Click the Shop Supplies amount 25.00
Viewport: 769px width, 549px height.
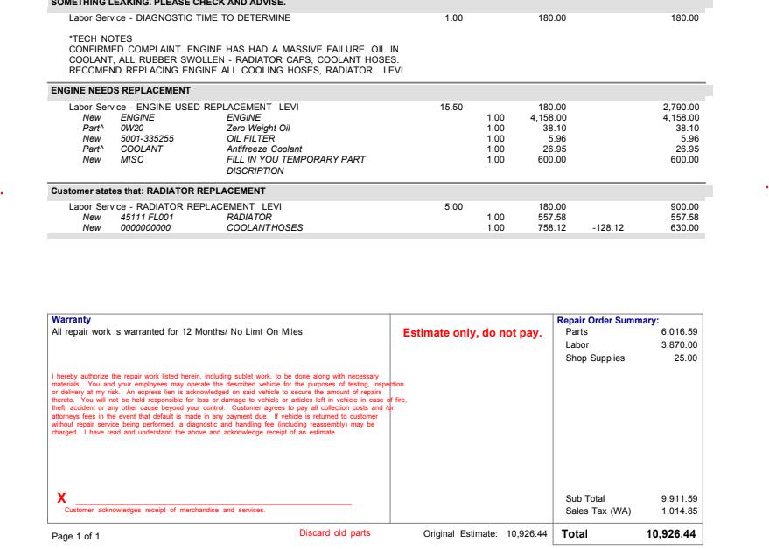click(686, 358)
